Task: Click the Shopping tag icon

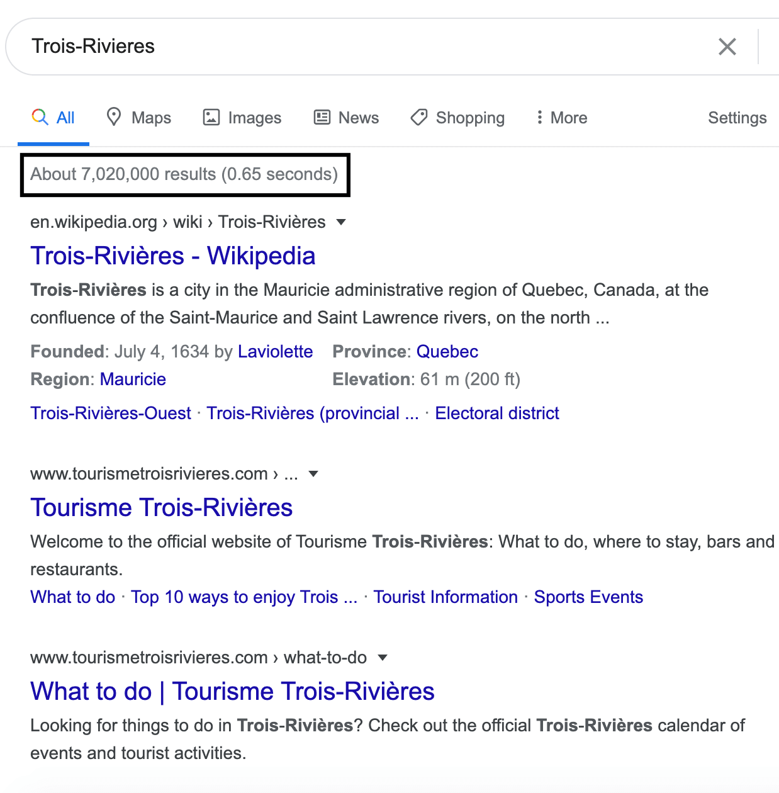Action: [419, 117]
